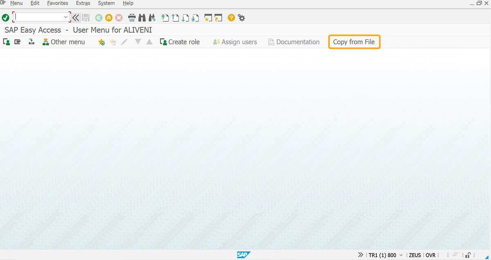The image size is (491, 260).
Task: Click the Delete Favorites star icon
Action: (113, 42)
